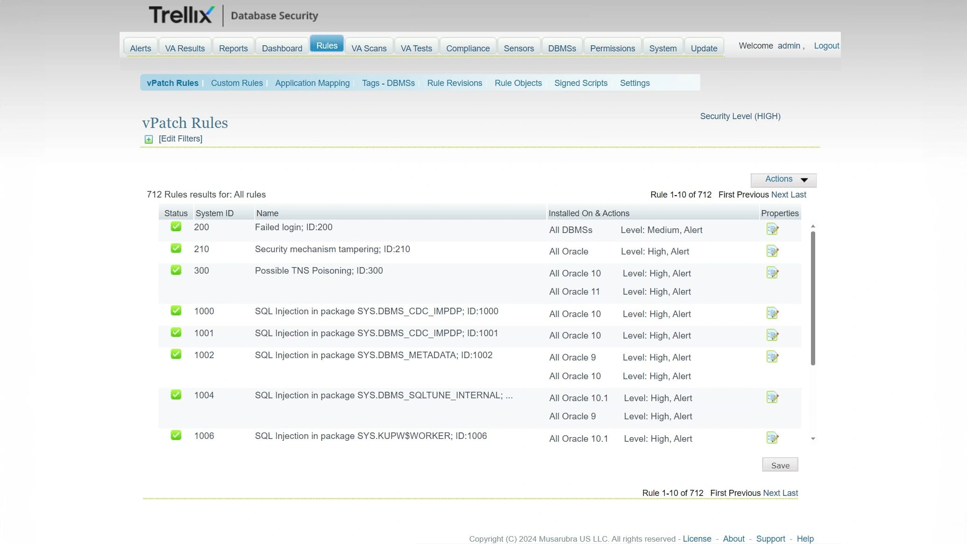Toggle status check for rule 1001

(x=176, y=332)
